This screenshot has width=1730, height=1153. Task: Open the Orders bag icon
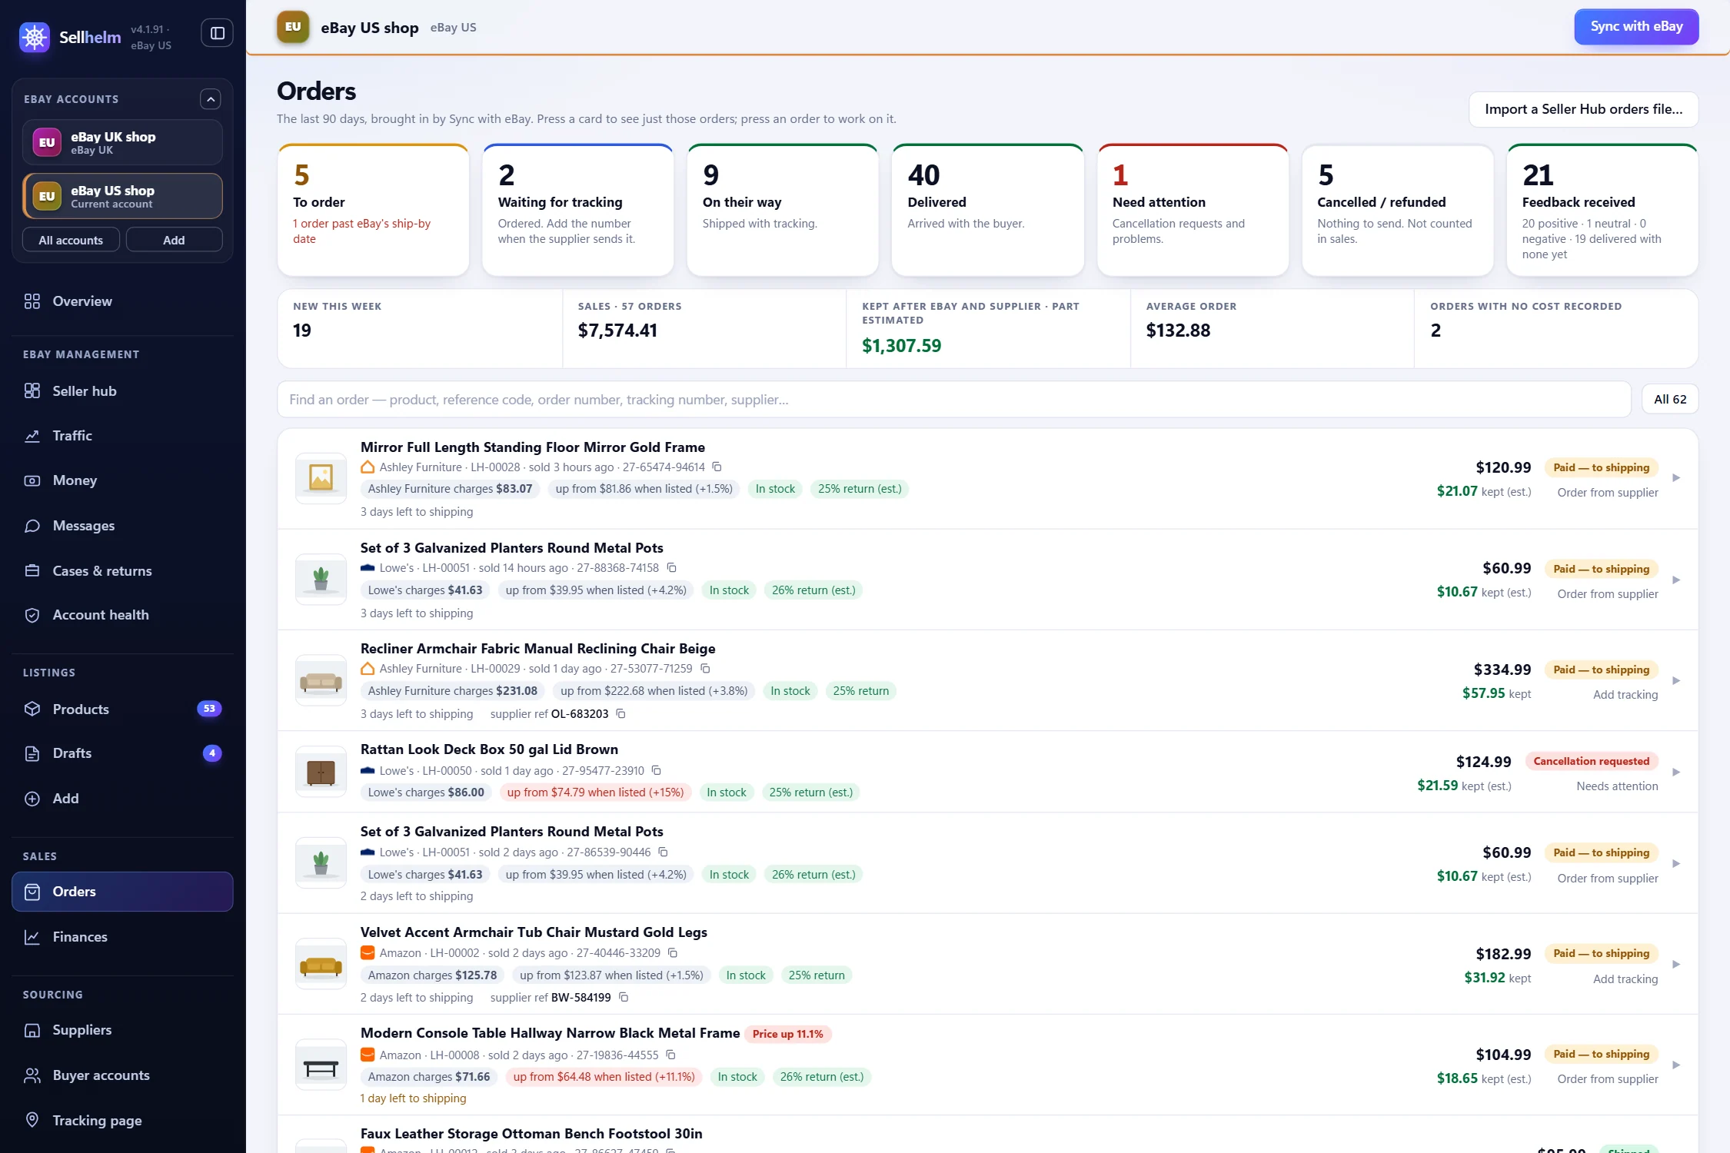[x=32, y=892]
